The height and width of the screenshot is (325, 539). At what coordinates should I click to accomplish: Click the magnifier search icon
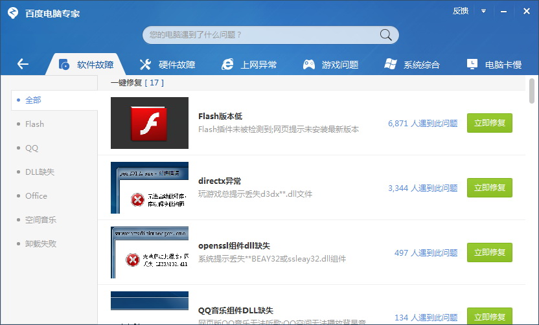(x=385, y=35)
